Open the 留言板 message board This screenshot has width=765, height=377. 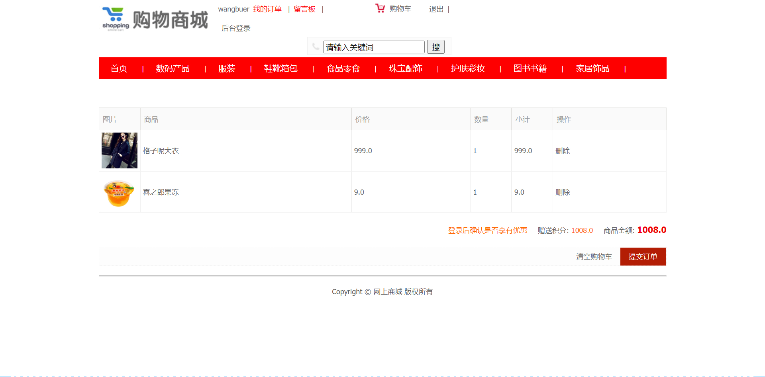point(304,9)
